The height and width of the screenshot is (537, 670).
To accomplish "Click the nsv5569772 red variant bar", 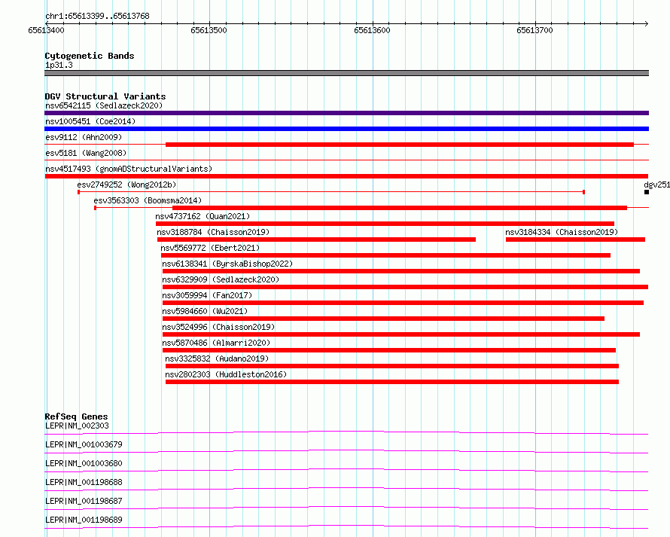I will tap(386, 255).
